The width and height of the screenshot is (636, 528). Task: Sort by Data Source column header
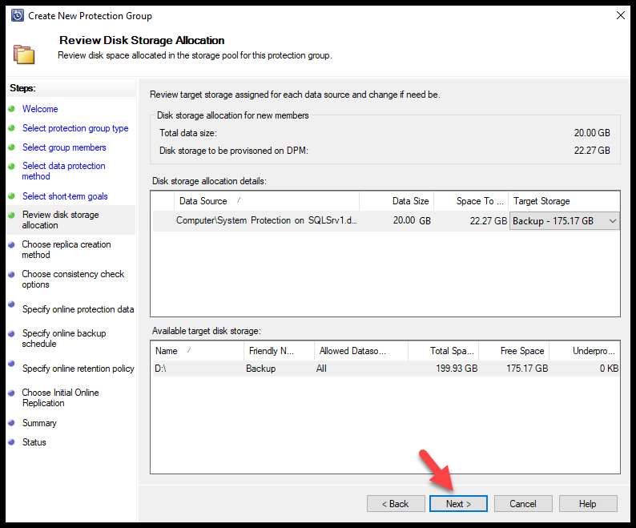click(x=267, y=201)
